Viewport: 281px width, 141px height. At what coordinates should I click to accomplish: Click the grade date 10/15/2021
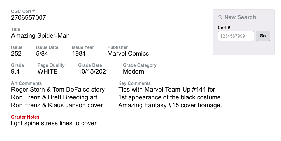pos(94,72)
